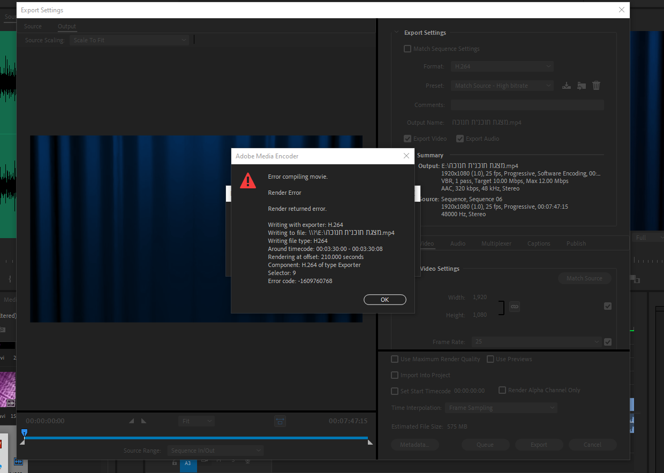Open the Captions tab
This screenshot has width=664, height=473.
click(x=539, y=243)
